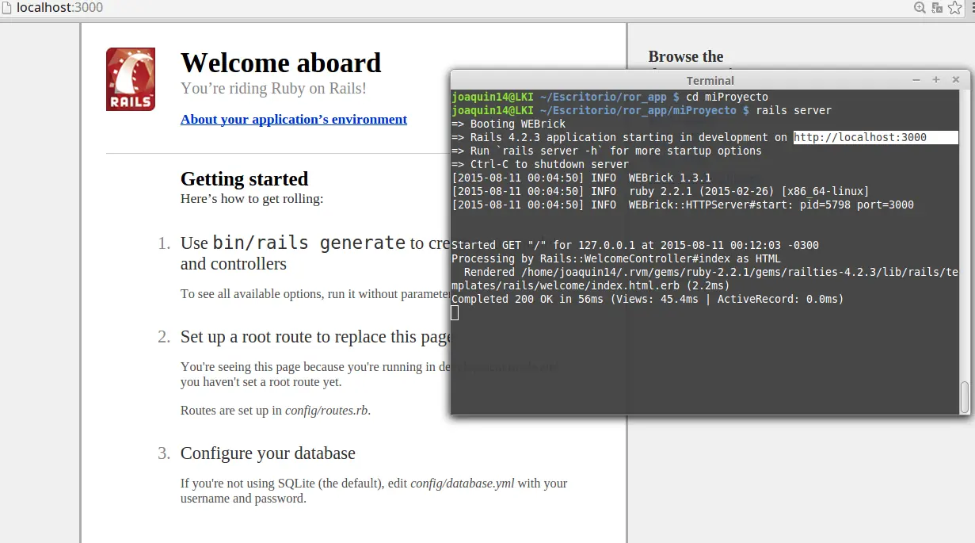Click the Terminal cursor block at prompt
This screenshot has height=543, width=975.
pos(455,313)
